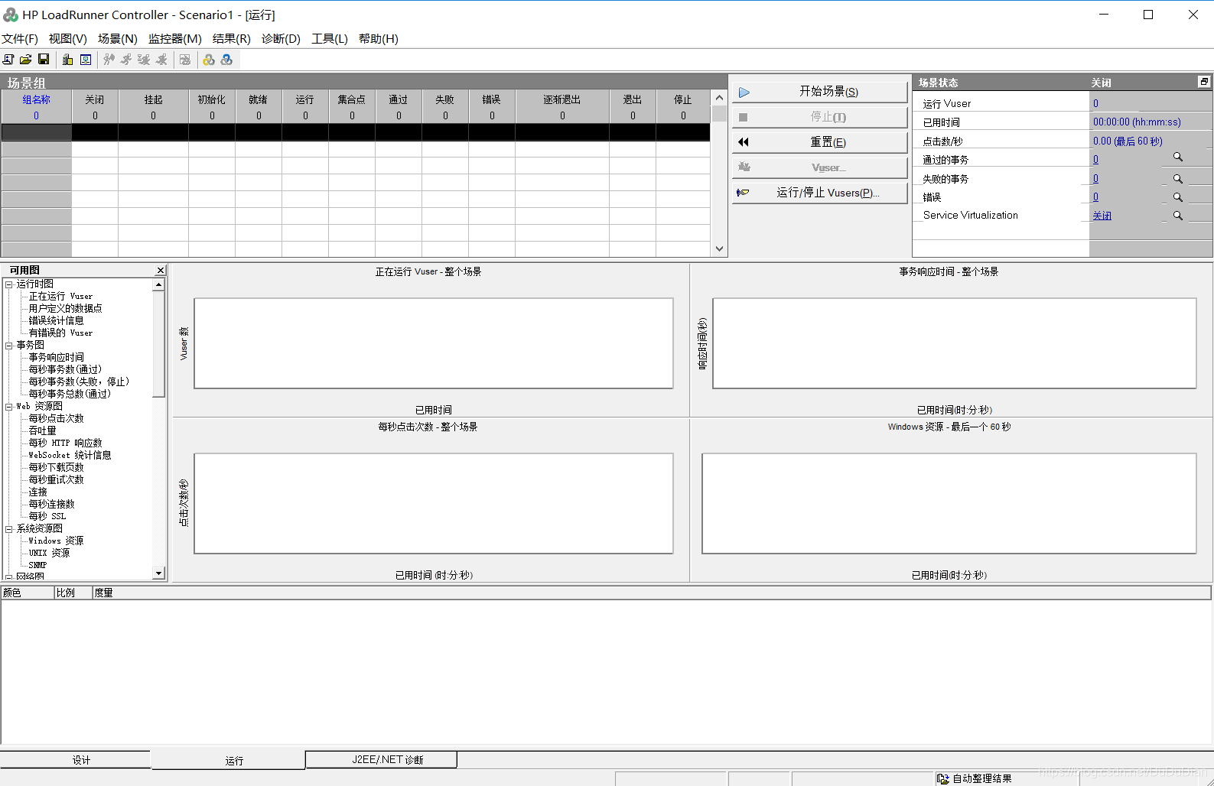Switch to the 设计 tab
Image resolution: width=1214 pixels, height=786 pixels.
coord(76,760)
